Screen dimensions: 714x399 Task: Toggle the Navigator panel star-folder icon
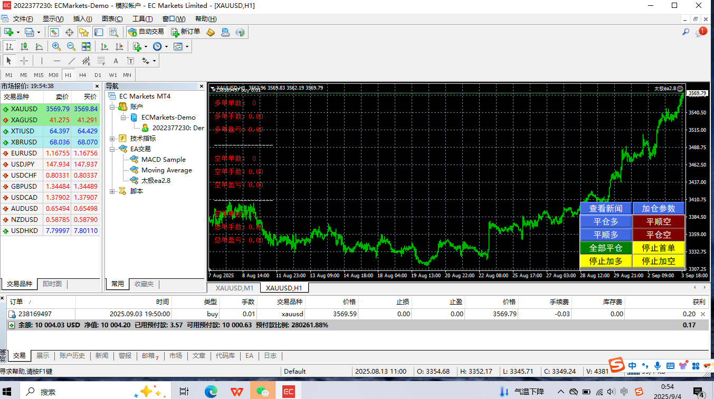[x=83, y=32]
